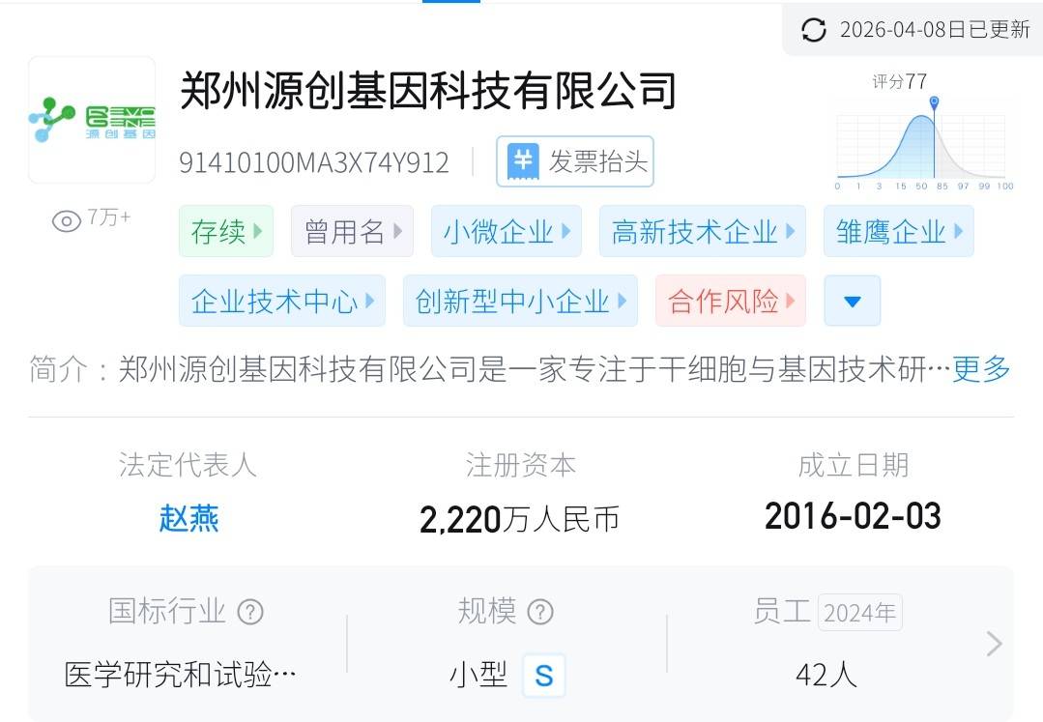Viewport: 1043px width, 722px height.
Task: Open the 合作风险 risk tag
Action: pyautogui.click(x=731, y=301)
